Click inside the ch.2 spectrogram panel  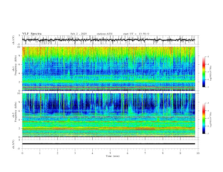(x=108, y=115)
